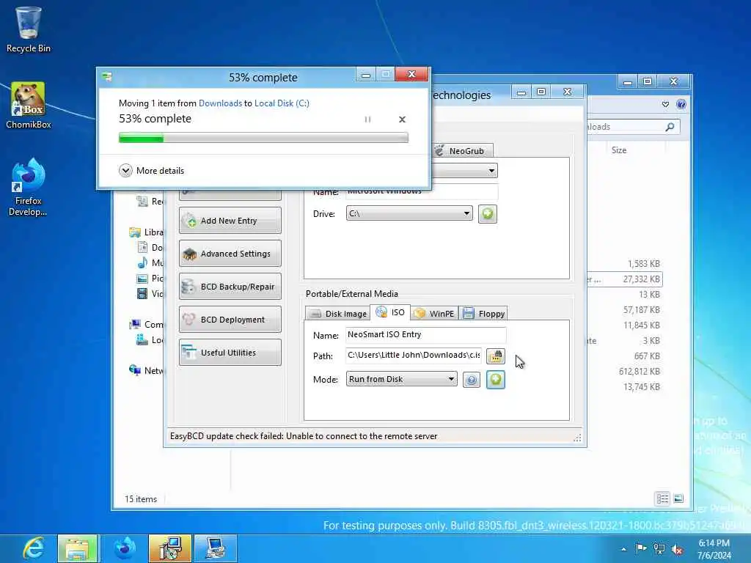Viewport: 751px width, 563px height.
Task: Open the Drive C:\ dropdown
Action: pos(409,213)
